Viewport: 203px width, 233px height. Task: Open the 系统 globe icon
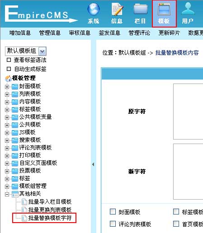click(x=94, y=9)
